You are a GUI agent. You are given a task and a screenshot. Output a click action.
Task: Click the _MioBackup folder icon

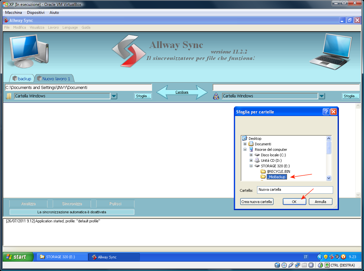[x=263, y=177]
